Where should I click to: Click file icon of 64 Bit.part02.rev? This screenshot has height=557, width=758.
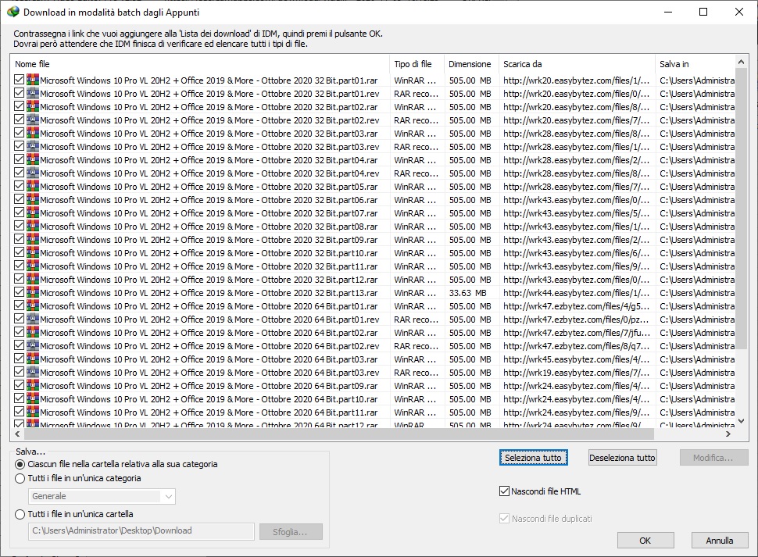(32, 345)
